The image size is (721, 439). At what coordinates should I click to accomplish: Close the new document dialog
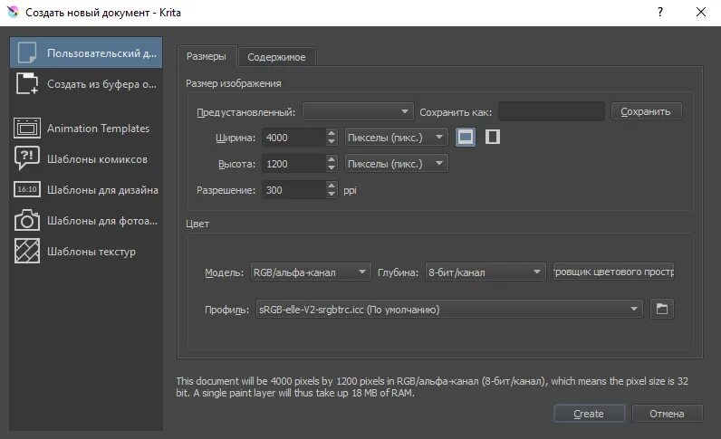click(x=701, y=12)
